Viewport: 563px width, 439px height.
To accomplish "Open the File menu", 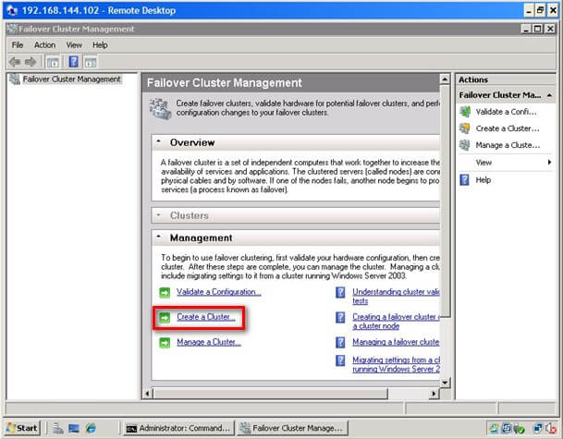I will [18, 45].
